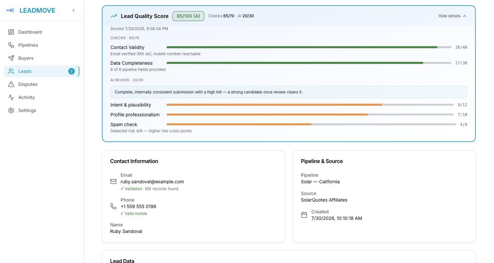
Task: Click the 85/100 (A) score badge
Action: pyautogui.click(x=188, y=16)
